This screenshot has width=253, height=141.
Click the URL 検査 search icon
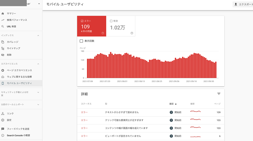pos(3,26)
